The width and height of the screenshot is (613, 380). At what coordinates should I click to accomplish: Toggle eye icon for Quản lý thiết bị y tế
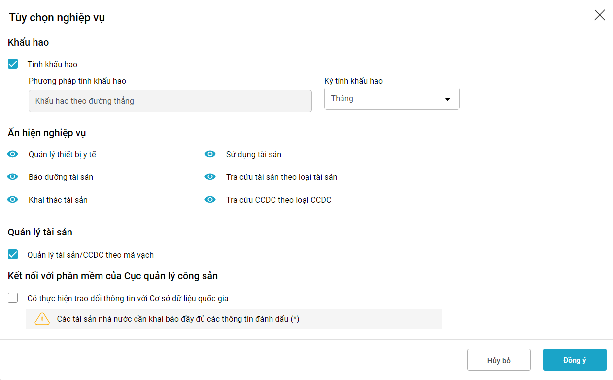tap(13, 154)
